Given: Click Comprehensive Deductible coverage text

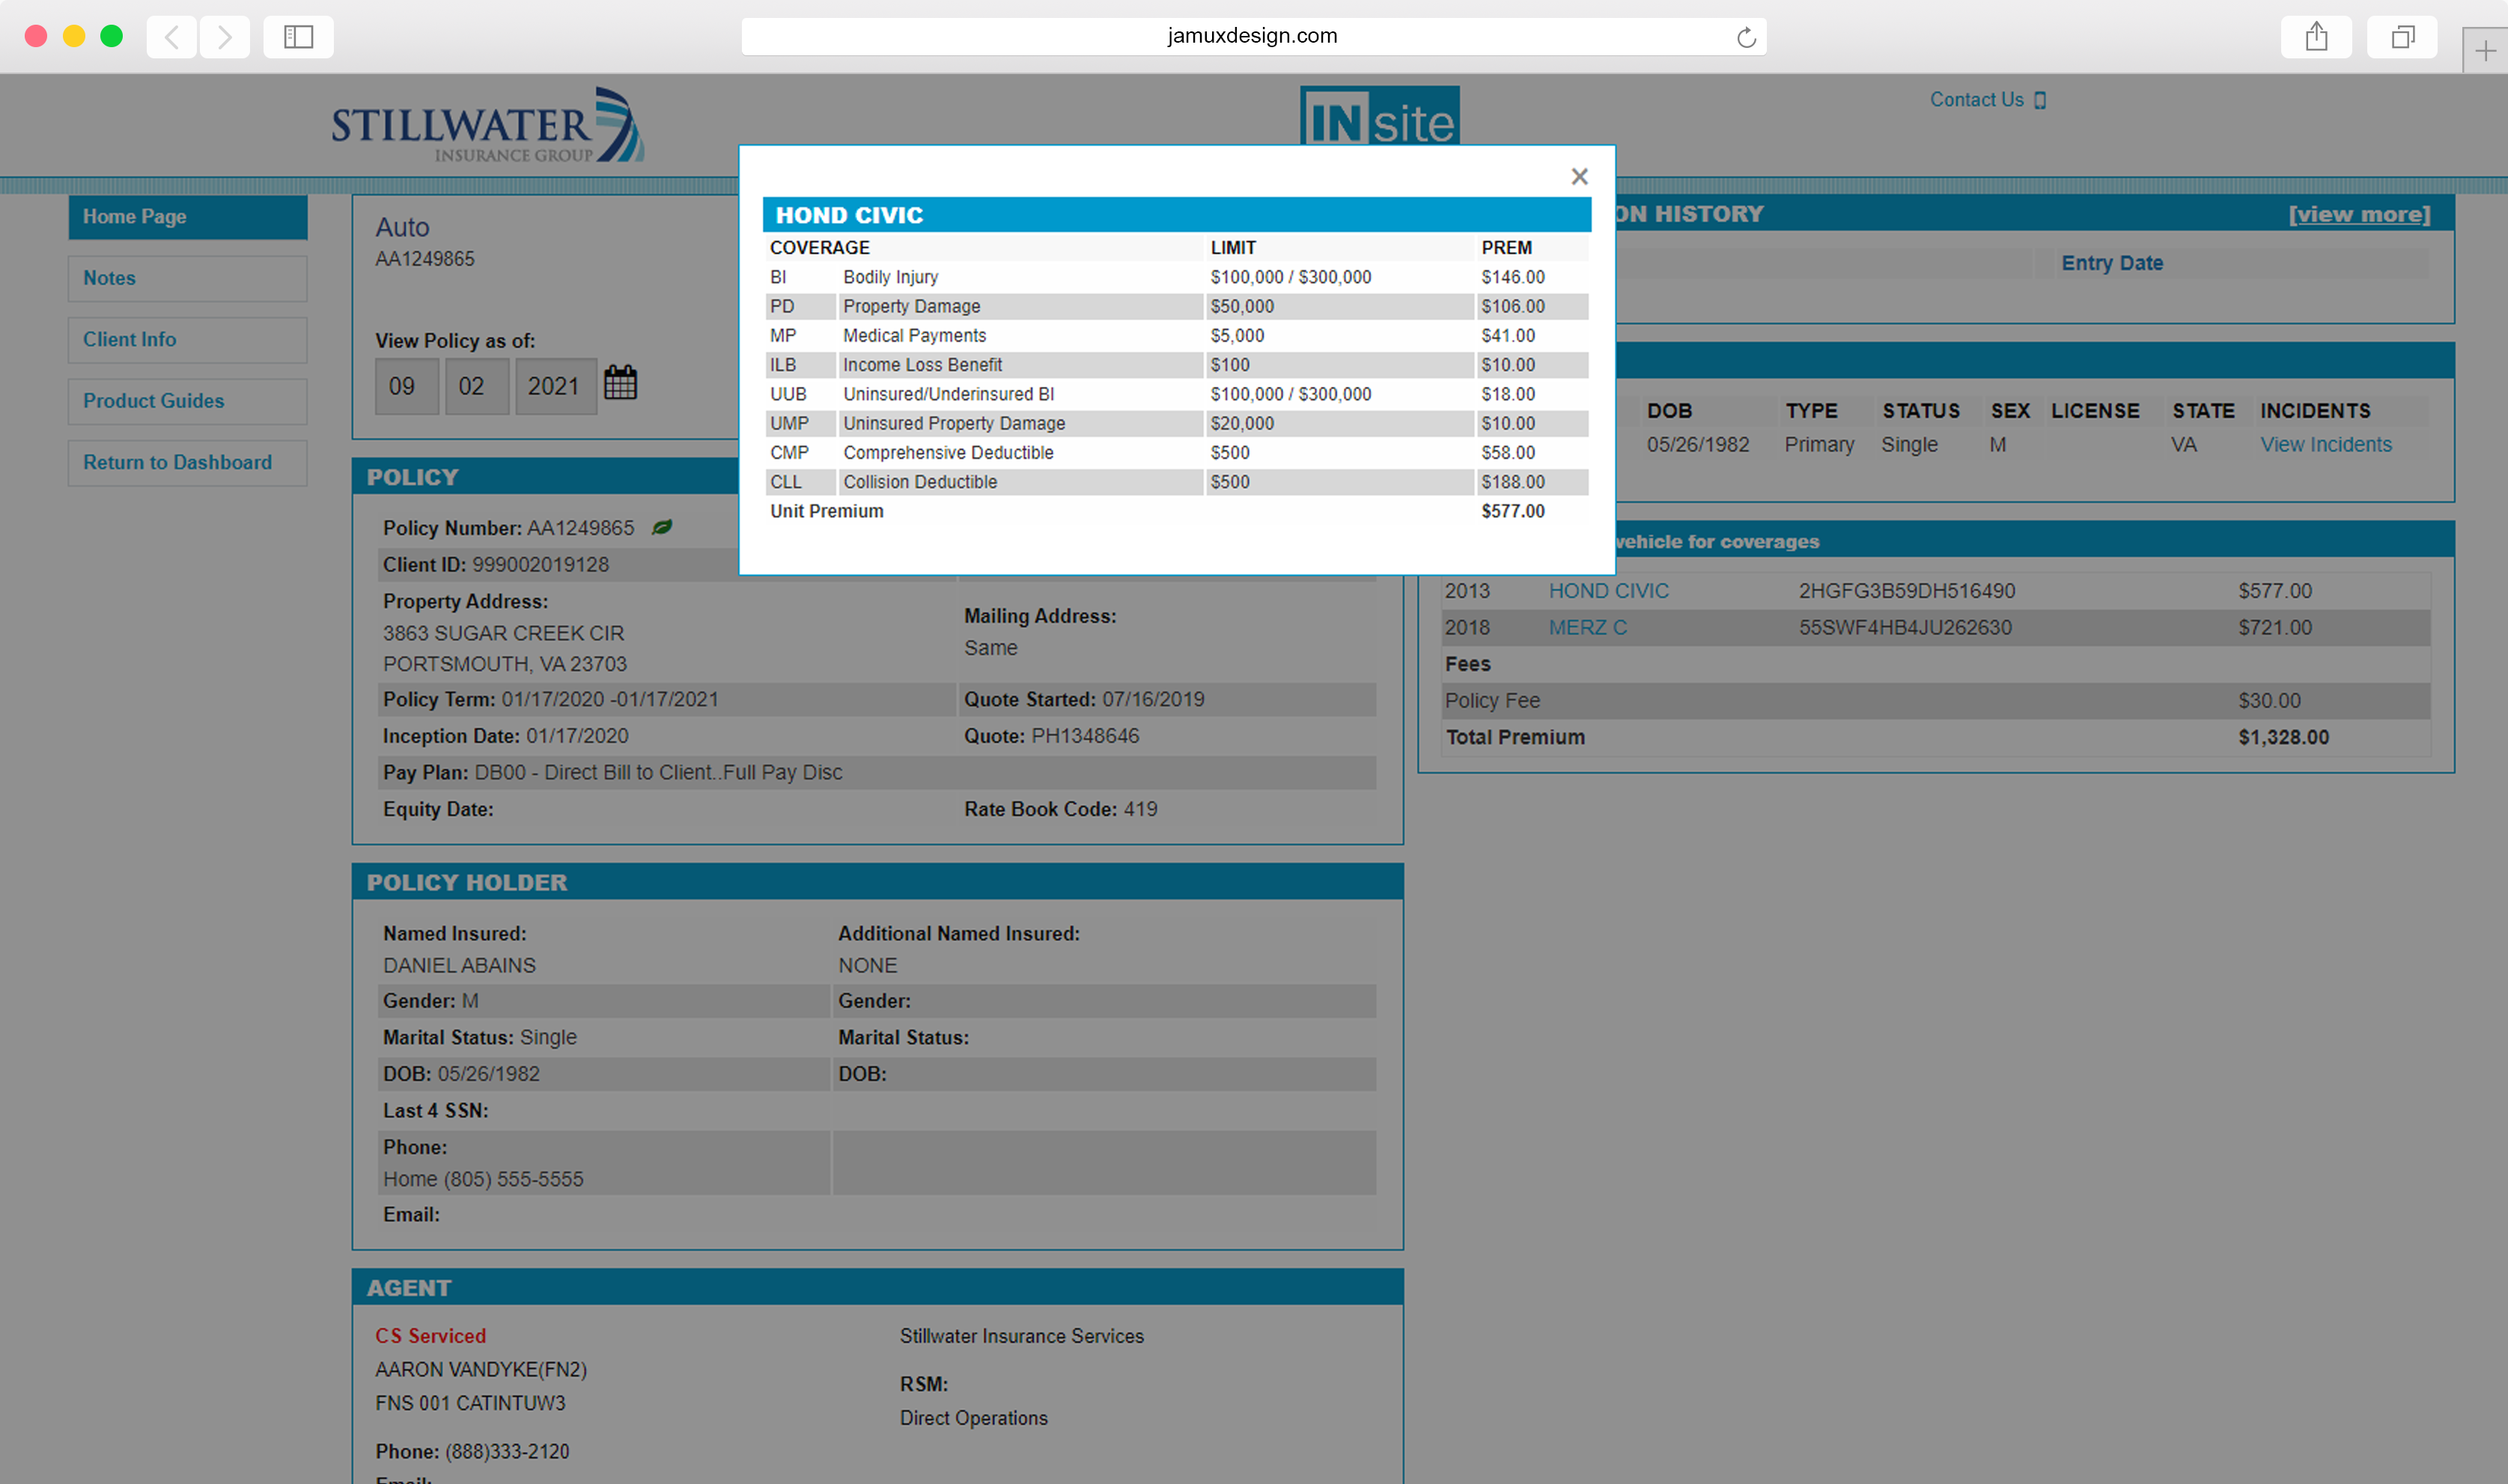Looking at the screenshot, I should point(947,453).
